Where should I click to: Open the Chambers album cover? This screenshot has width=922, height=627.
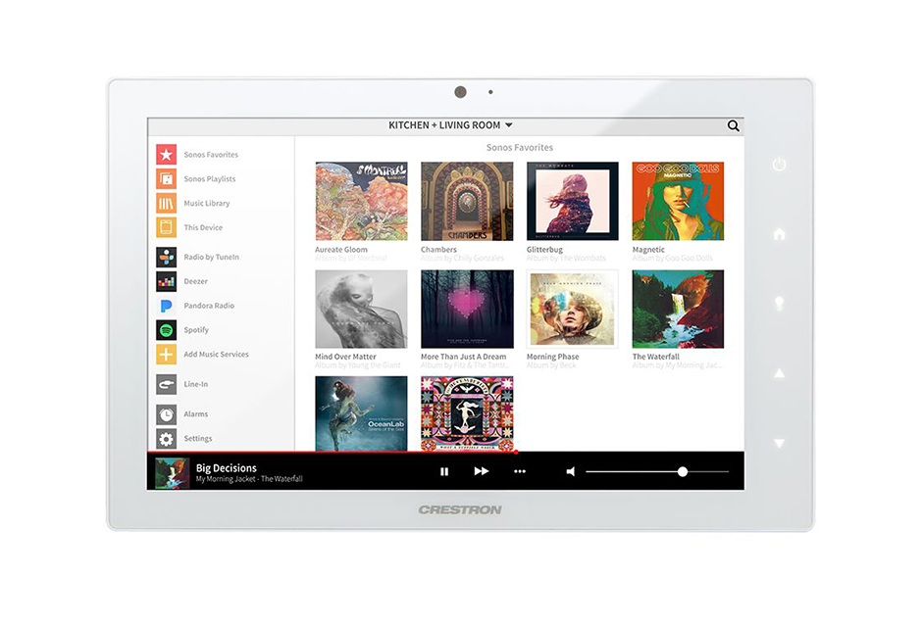click(467, 202)
